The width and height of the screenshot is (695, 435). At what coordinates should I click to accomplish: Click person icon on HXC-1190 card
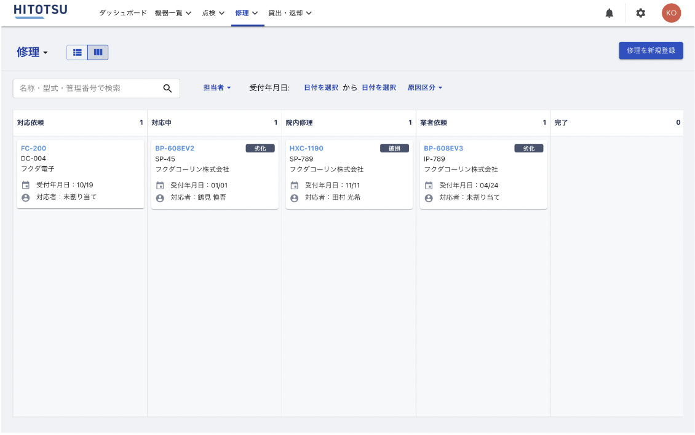(295, 198)
